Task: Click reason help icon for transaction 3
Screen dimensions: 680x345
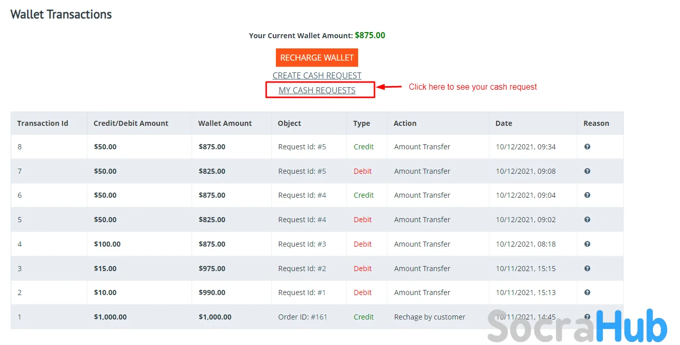Action: point(587,269)
